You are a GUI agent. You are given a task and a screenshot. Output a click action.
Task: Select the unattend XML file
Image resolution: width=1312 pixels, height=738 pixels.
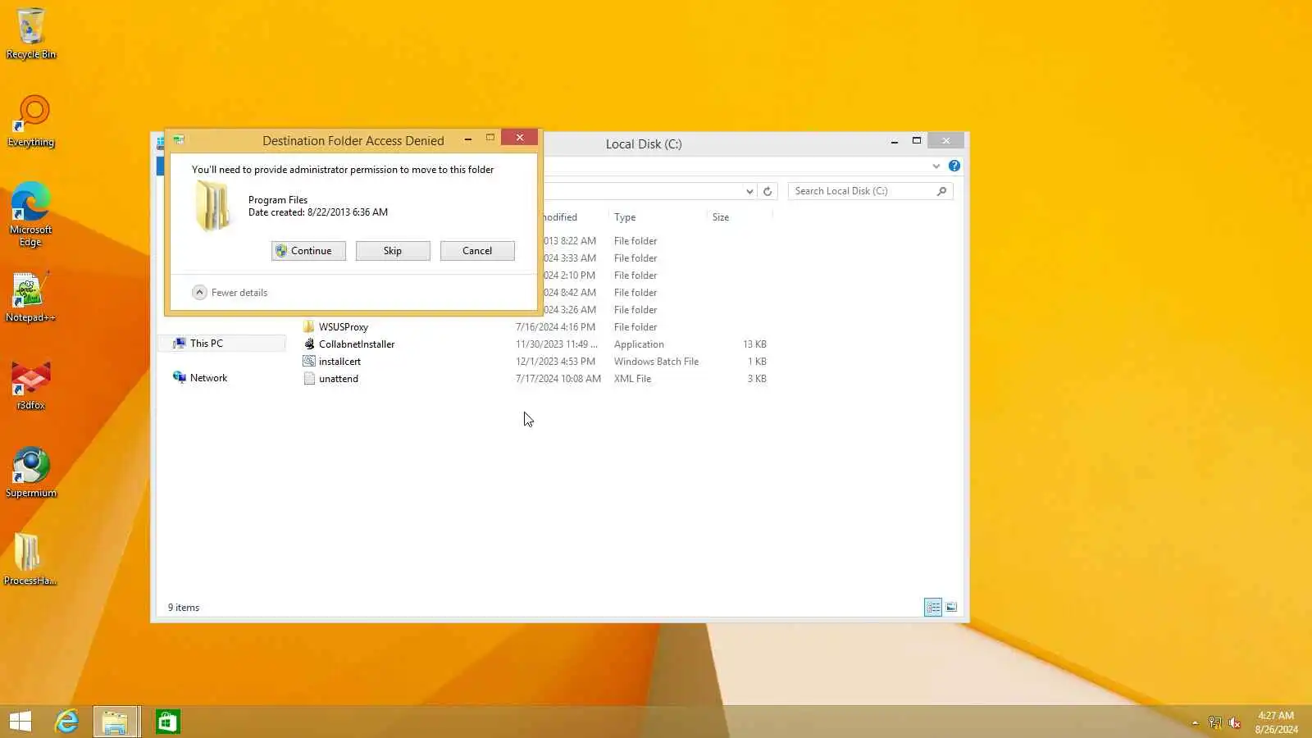coord(339,379)
